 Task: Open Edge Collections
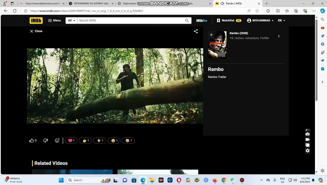(x=296, y=11)
